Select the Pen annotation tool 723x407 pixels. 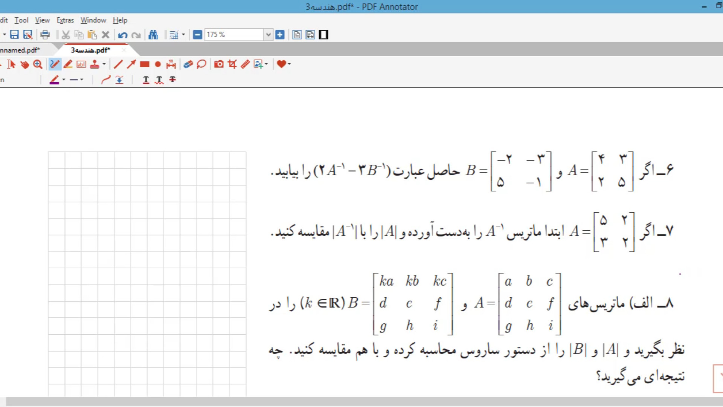pos(55,64)
